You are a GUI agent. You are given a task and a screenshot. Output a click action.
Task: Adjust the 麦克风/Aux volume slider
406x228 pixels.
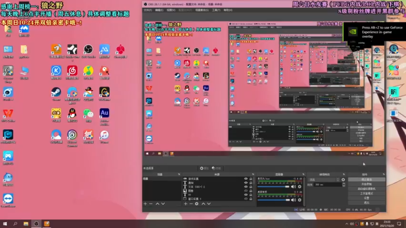(x=274, y=186)
